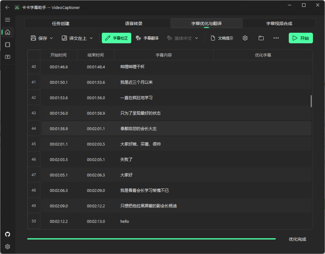This screenshot has height=254, width=325.
Task: Click the vertical scrollbar of subtitle table
Action: [311, 101]
